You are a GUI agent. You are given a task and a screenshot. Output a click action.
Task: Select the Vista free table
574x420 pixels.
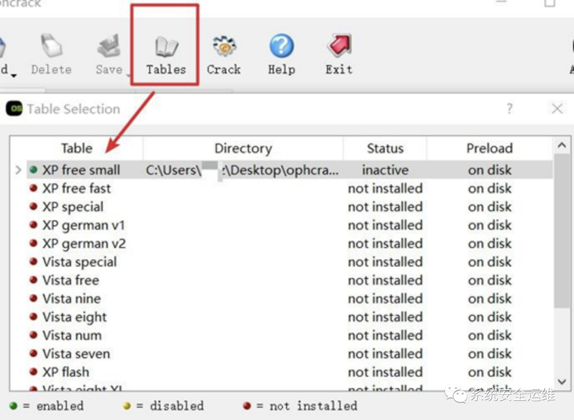[x=71, y=281]
